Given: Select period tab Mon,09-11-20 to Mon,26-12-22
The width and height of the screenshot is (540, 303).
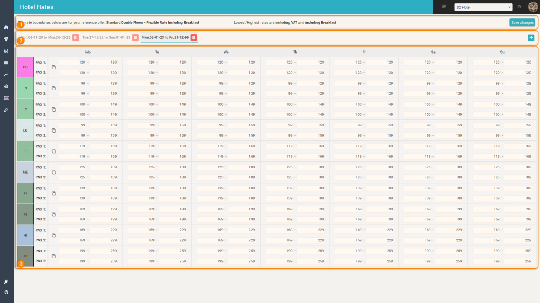Looking at the screenshot, I should pyautogui.click(x=45, y=37).
